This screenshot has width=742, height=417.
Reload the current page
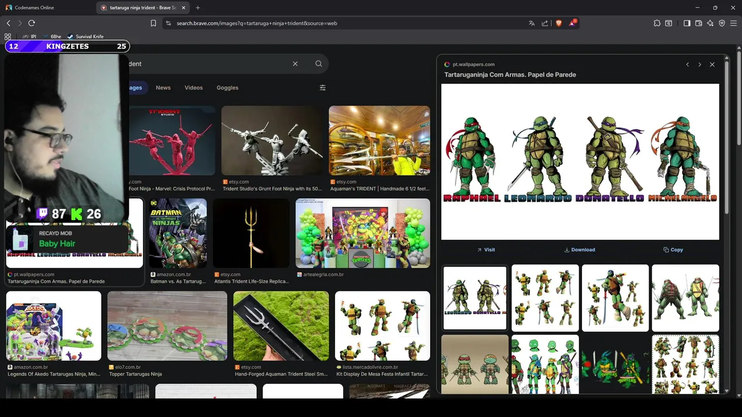click(31, 23)
